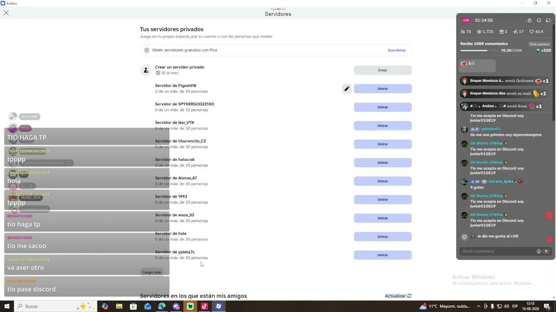Join Servidor de Alonso_47 with Unirse
556x312 pixels.
tap(383, 181)
